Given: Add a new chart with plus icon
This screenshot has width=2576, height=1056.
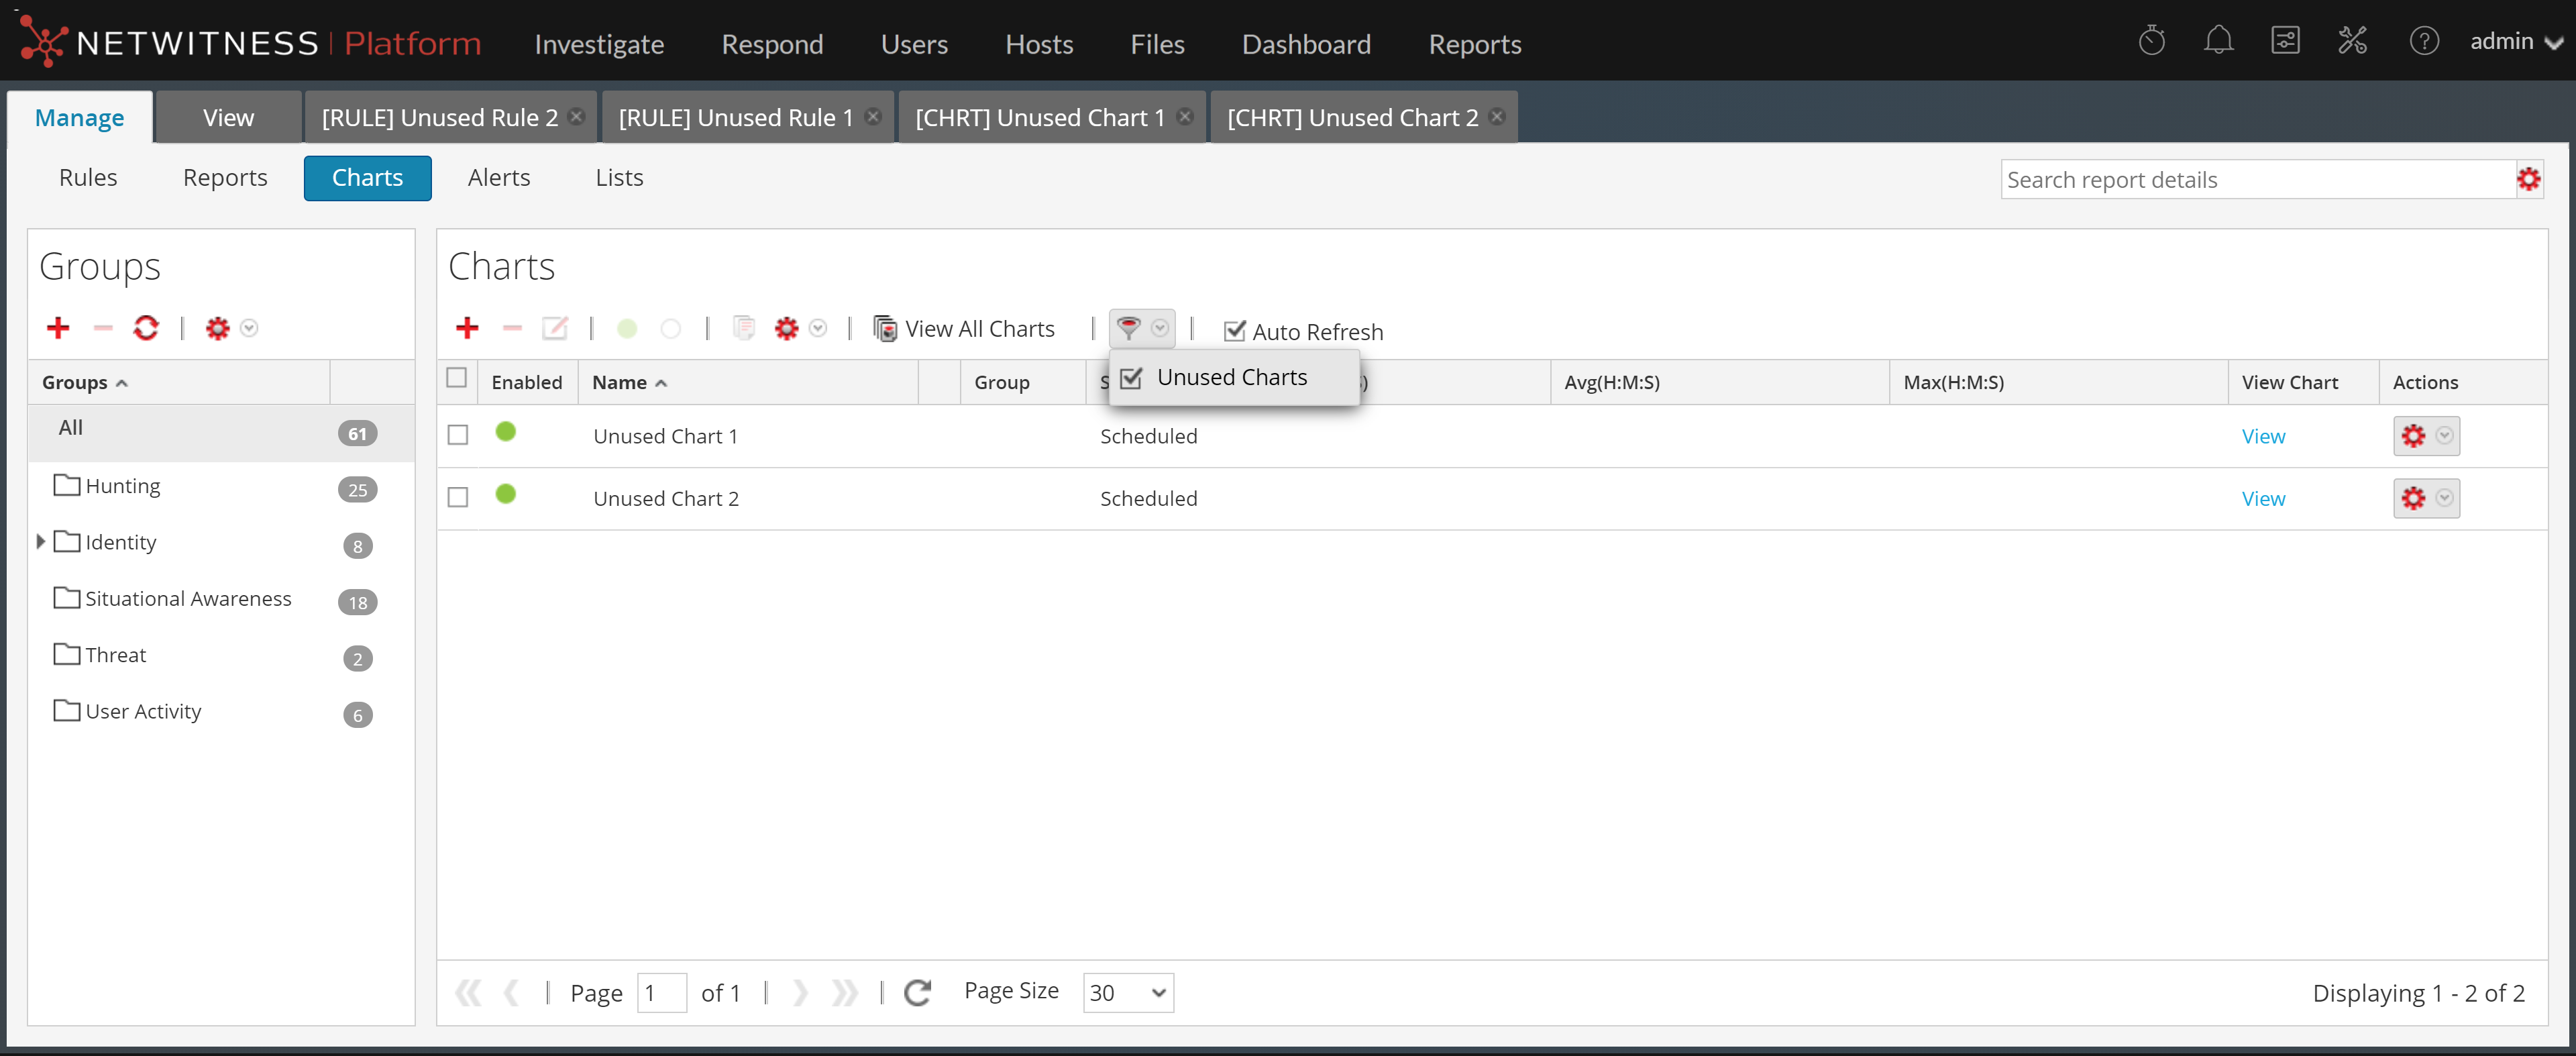Looking at the screenshot, I should point(467,328).
